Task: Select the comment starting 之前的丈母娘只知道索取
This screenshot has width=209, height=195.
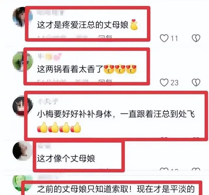Action: (x=116, y=189)
